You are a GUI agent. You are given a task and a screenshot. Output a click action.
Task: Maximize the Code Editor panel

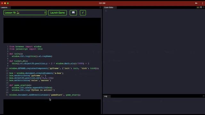pyautogui.click(x=204, y=7)
